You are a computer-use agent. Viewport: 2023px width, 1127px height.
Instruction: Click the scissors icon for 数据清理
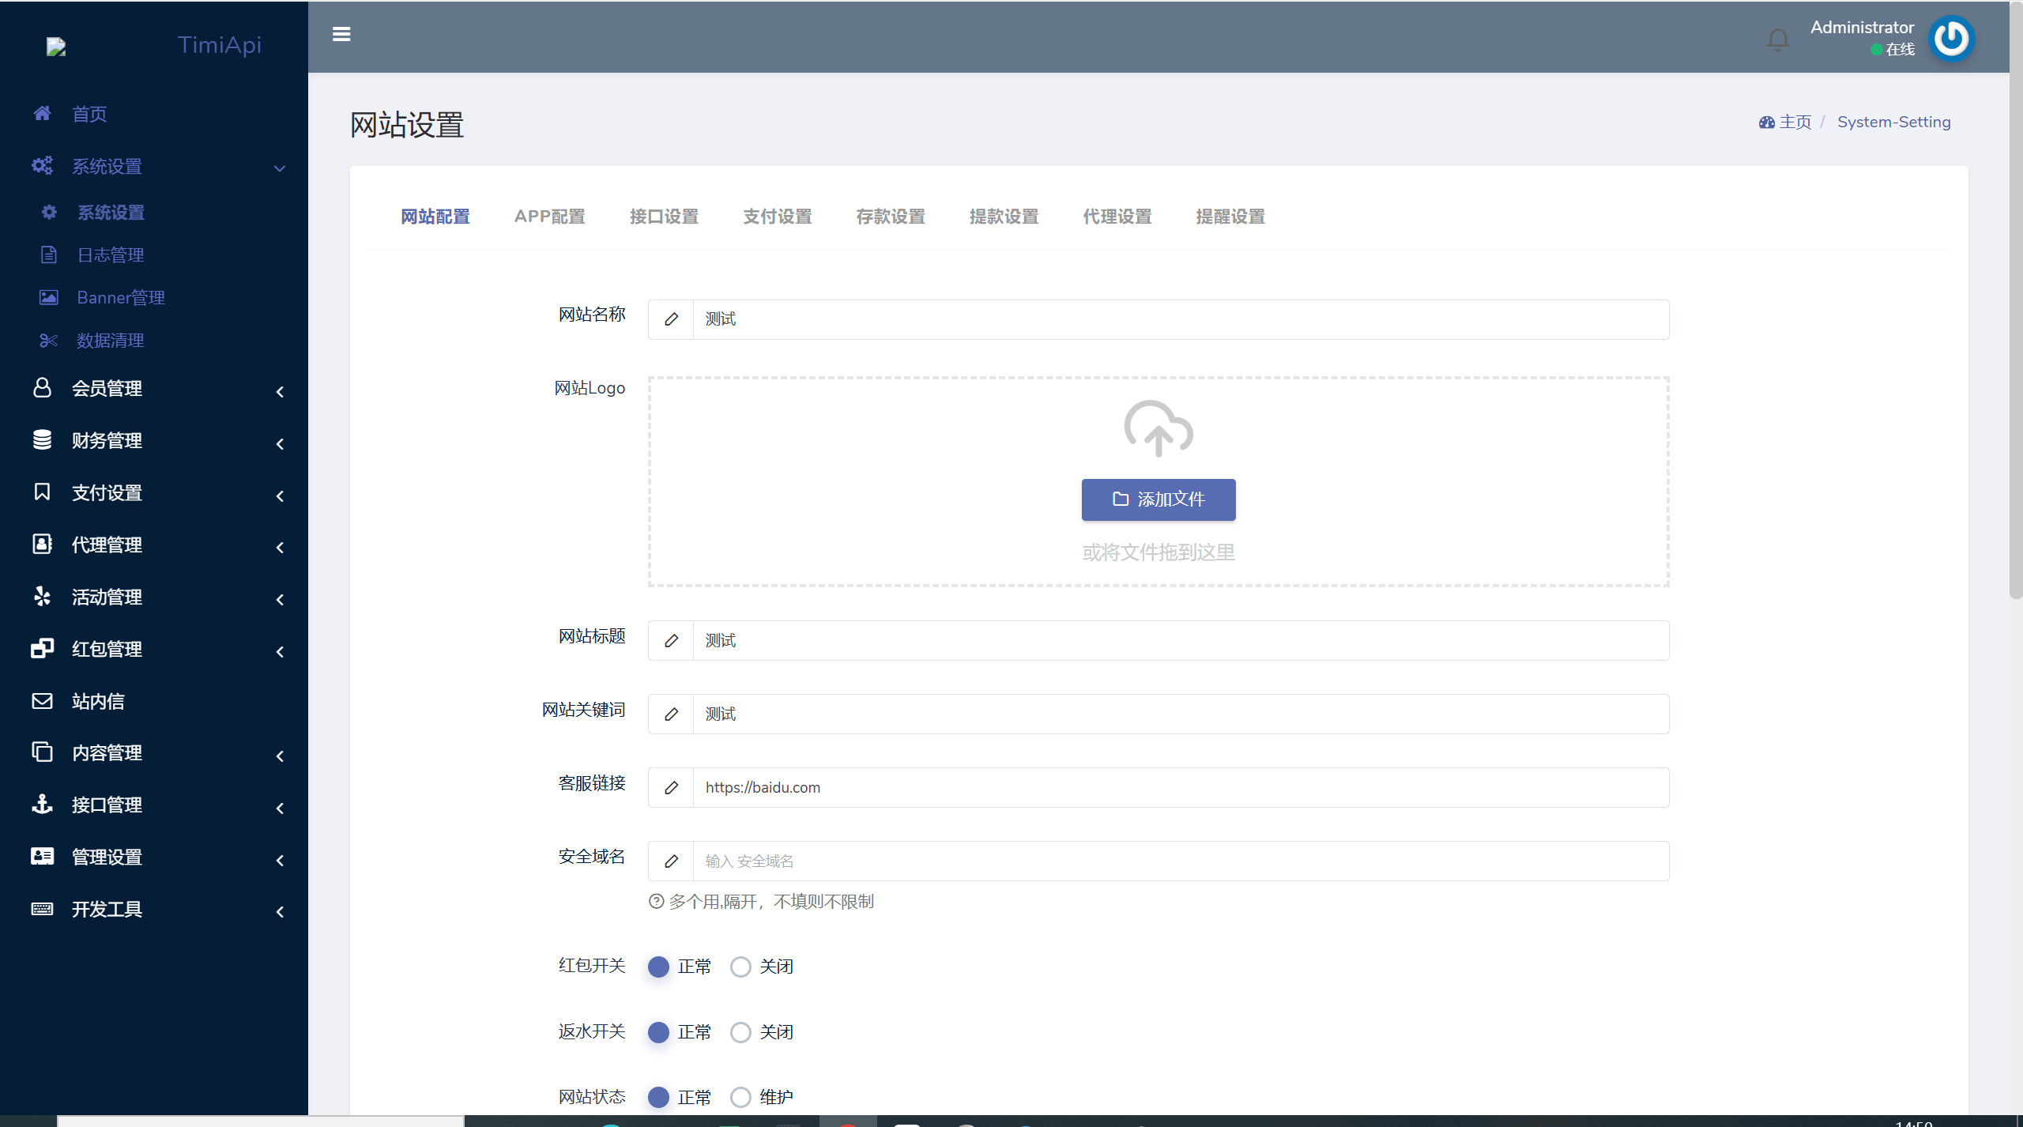click(x=48, y=341)
